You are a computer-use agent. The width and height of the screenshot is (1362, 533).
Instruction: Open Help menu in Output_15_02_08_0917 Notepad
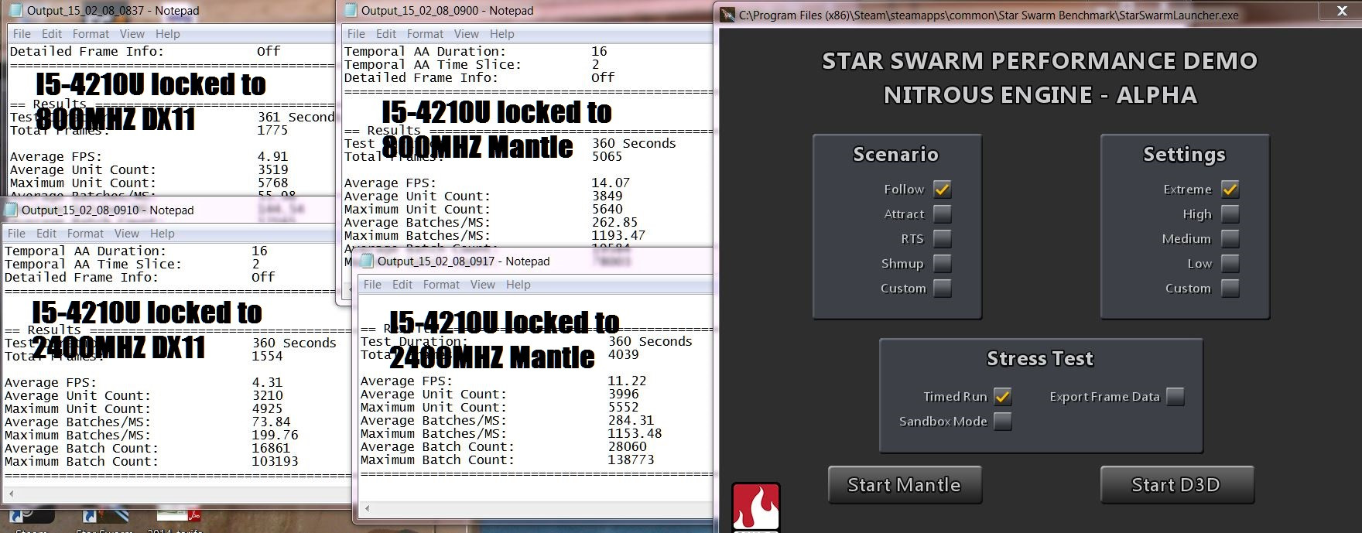coord(518,285)
